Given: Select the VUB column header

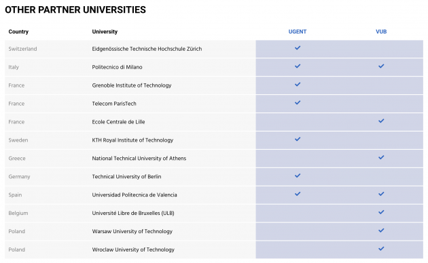Looking at the screenshot, I should (381, 32).
